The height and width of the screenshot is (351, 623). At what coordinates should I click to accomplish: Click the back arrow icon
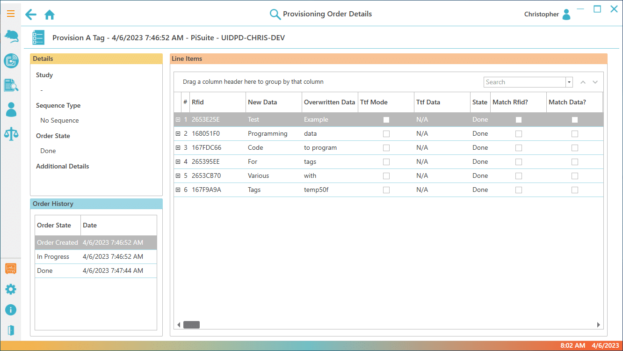click(31, 15)
